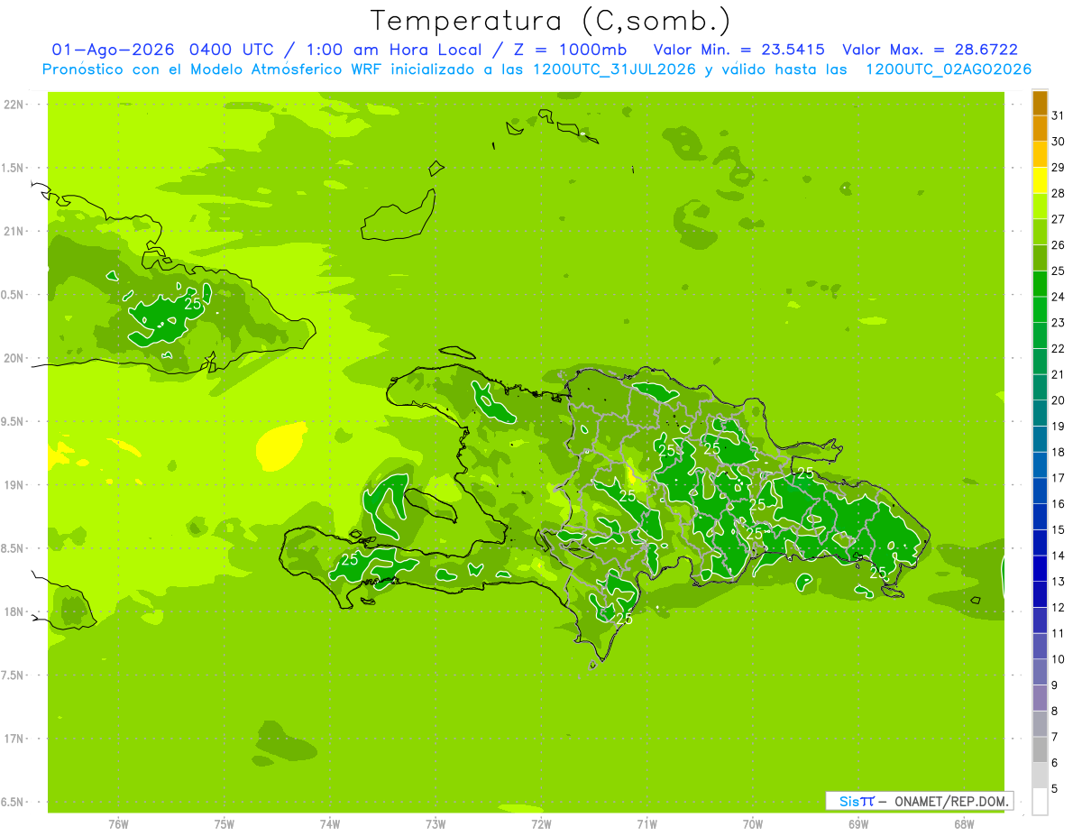The image size is (1082, 836).
Task: Click the 22N latitude axis label
Action: tap(14, 105)
